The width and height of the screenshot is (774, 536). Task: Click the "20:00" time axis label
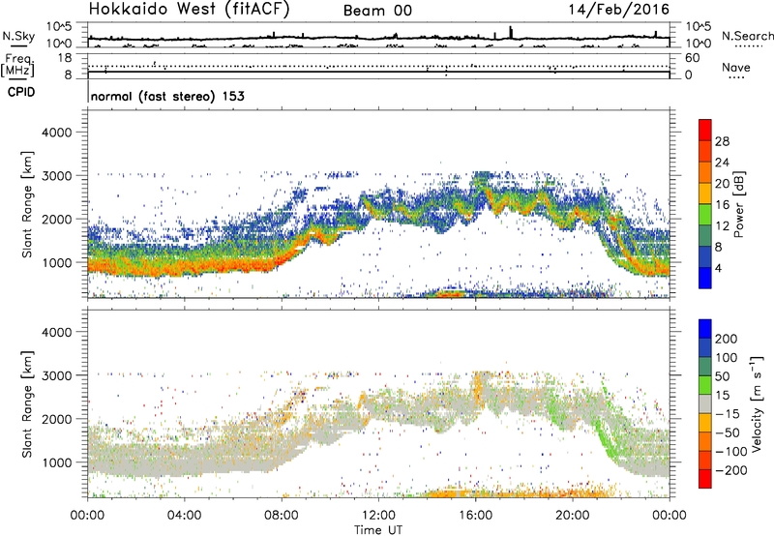[572, 516]
